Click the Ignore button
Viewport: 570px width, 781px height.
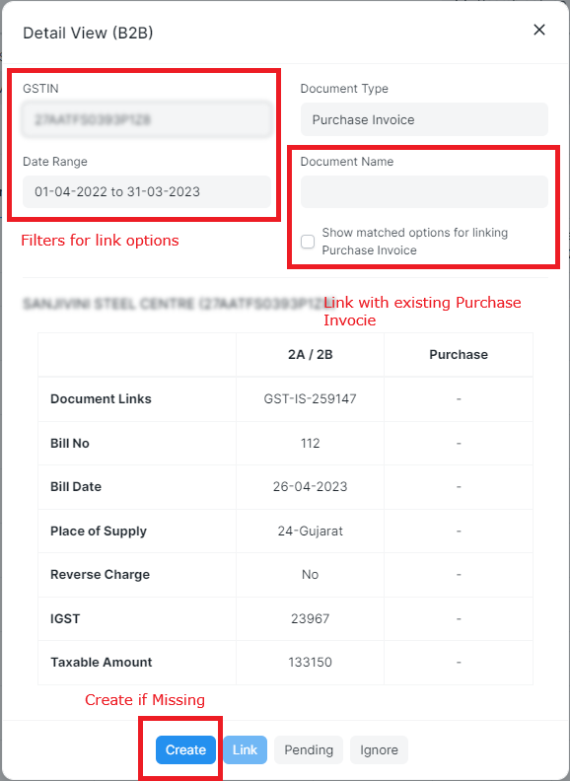pyautogui.click(x=379, y=749)
